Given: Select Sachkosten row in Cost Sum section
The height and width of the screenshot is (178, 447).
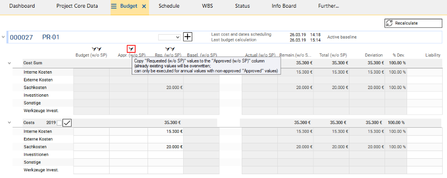Looking at the screenshot, I should coord(35,88).
